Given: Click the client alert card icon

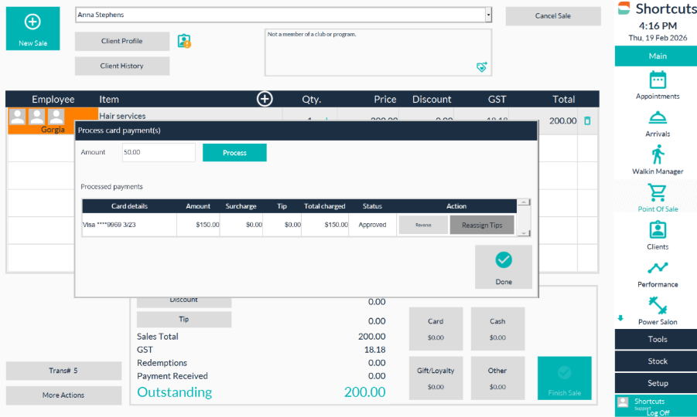Looking at the screenshot, I should click(183, 42).
